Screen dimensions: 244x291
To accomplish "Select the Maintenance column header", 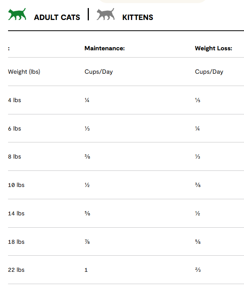I will pyautogui.click(x=105, y=48).
